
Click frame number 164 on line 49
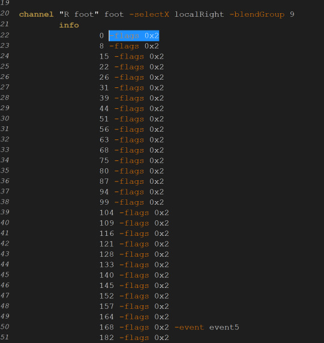pos(107,317)
